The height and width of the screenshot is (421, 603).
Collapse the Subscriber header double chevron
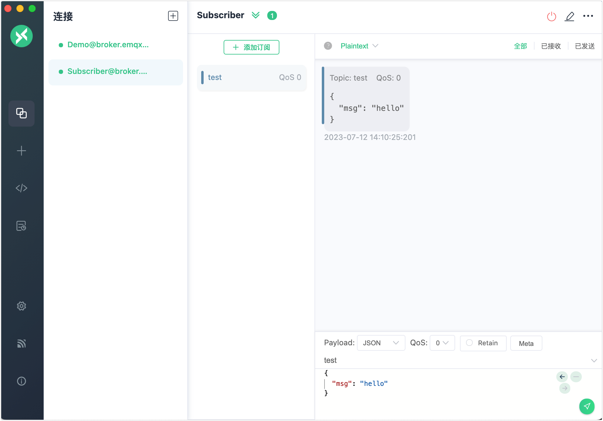tap(256, 15)
